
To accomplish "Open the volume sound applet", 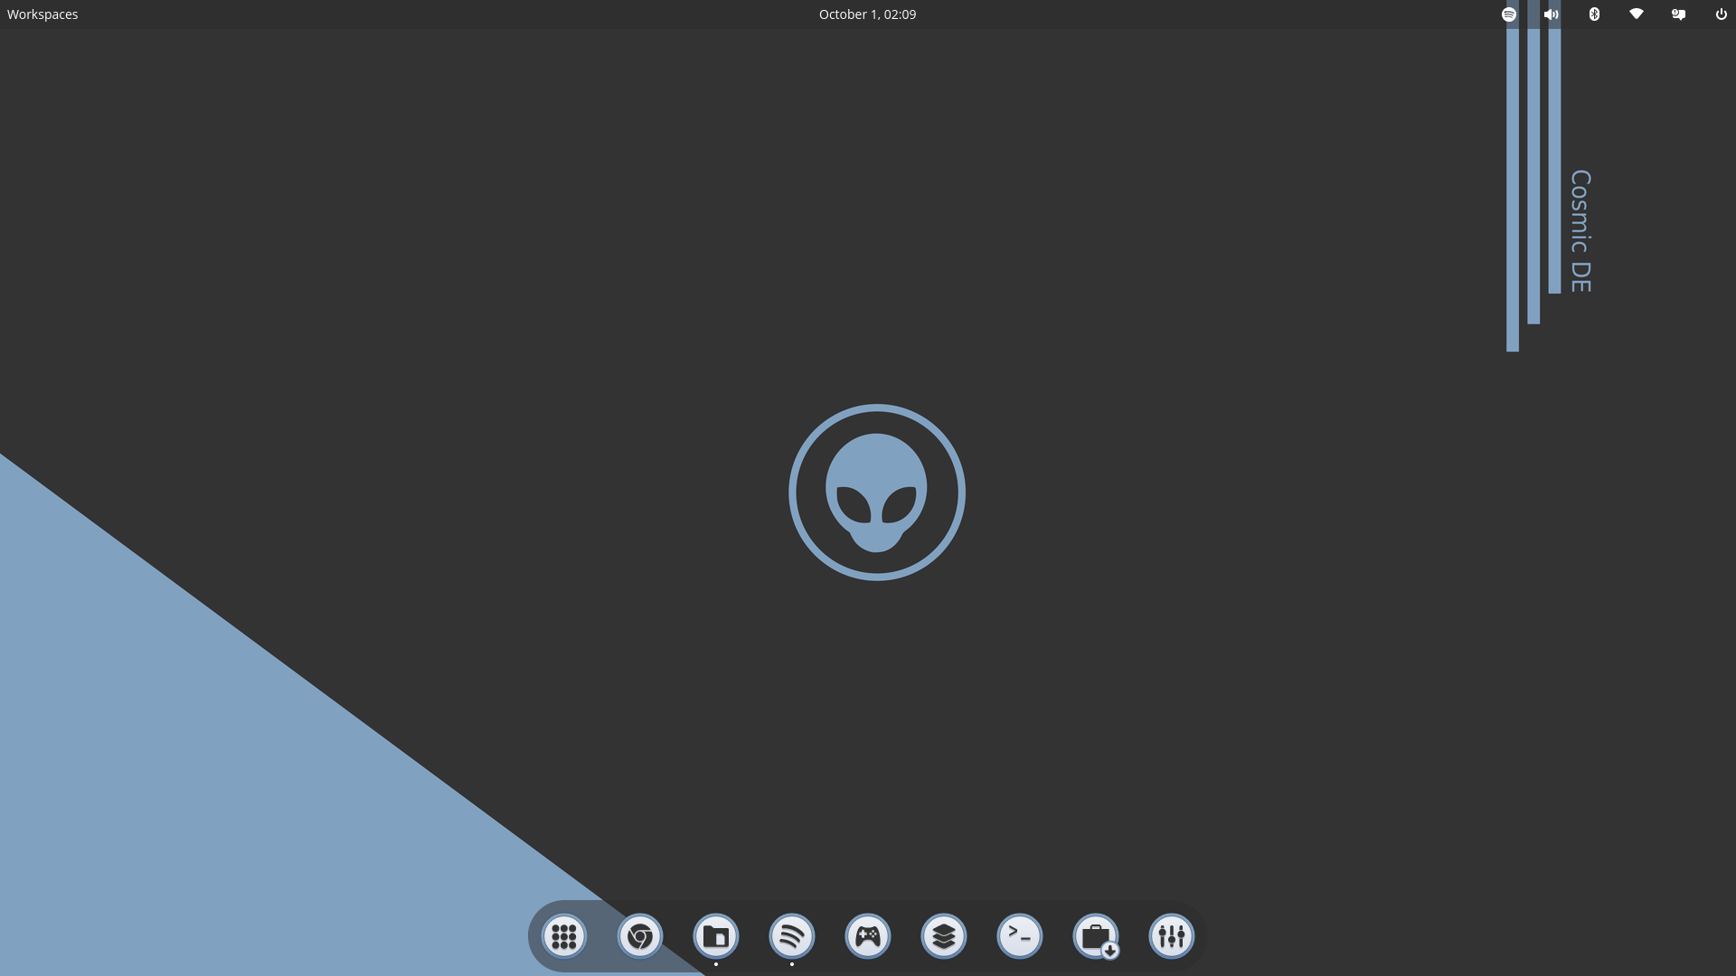I will [x=1552, y=14].
